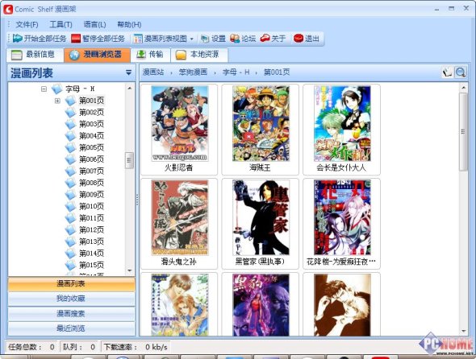Click breadcrumb item 字母 - H
The height and width of the screenshot is (359, 476).
(236, 72)
